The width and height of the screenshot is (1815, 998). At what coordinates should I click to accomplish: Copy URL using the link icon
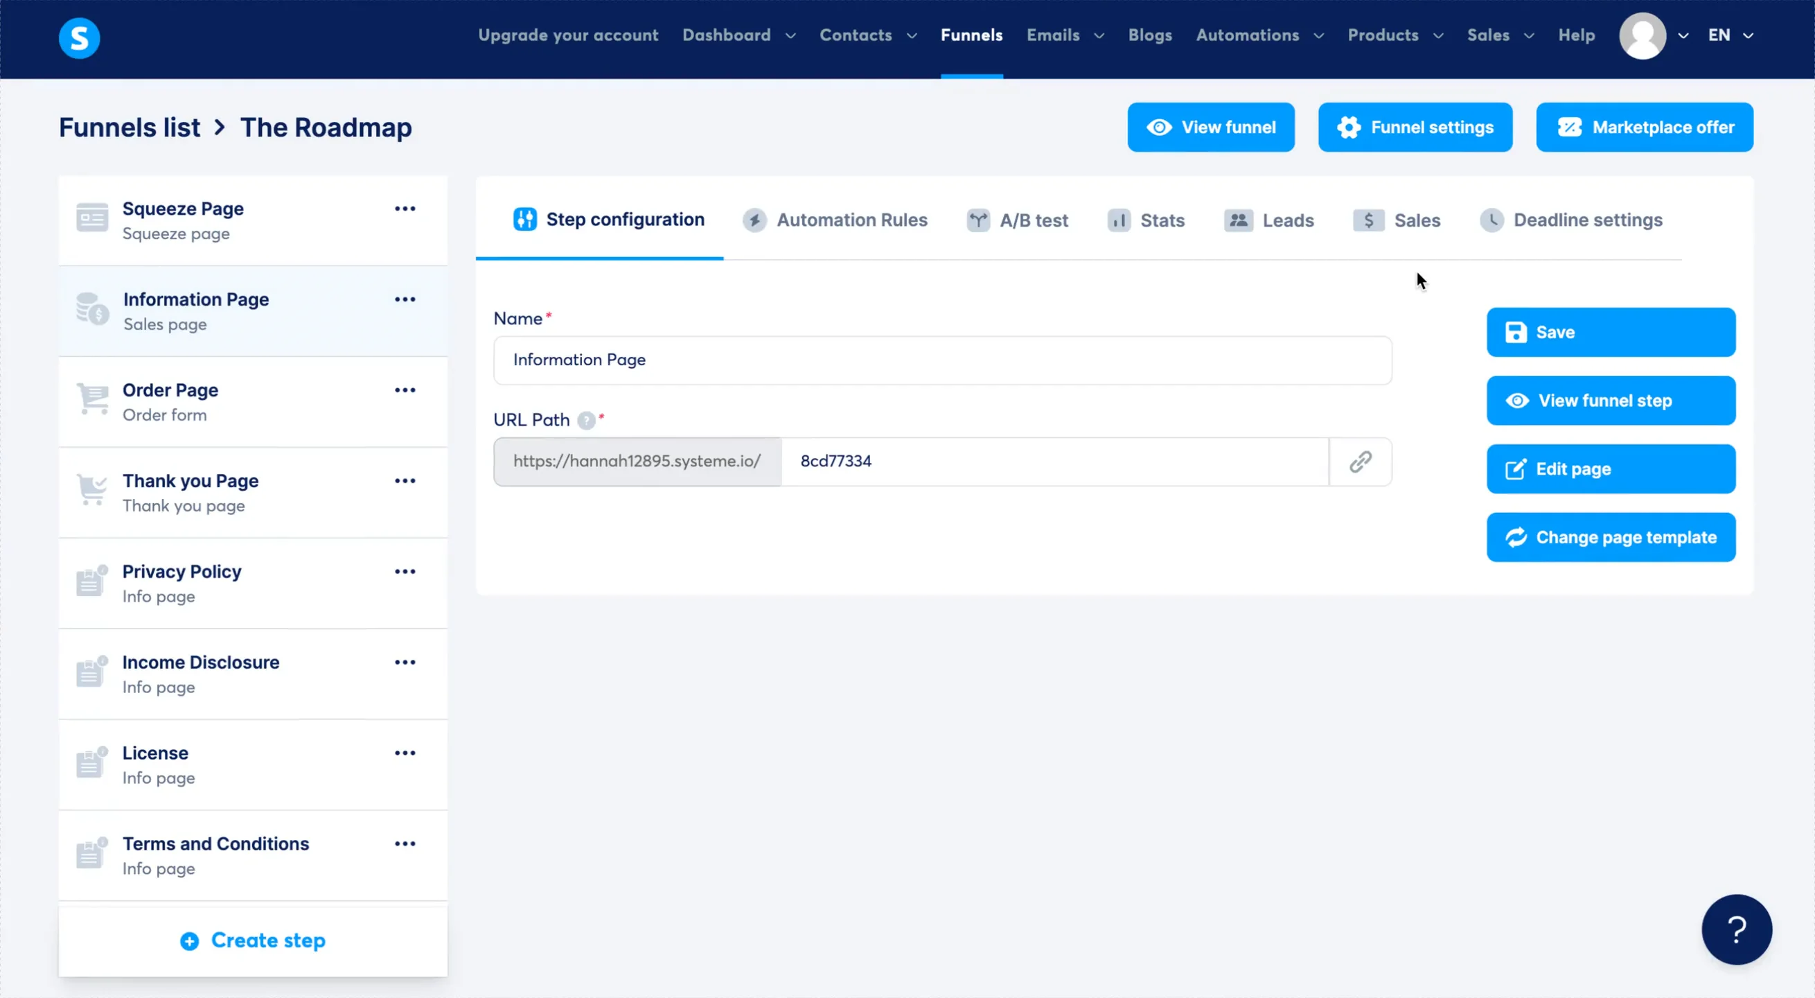click(x=1360, y=462)
